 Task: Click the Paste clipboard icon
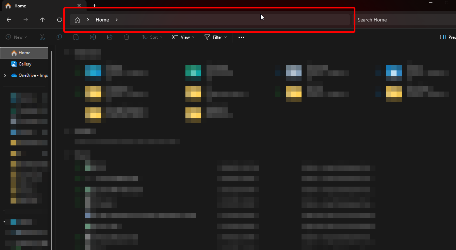pos(76,37)
